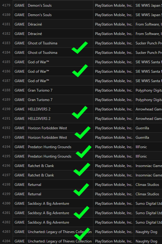Click the green checkmark beside Ratchet & Clank
Image resolution: width=162 pixels, height=244 pixels.
click(x=82, y=169)
